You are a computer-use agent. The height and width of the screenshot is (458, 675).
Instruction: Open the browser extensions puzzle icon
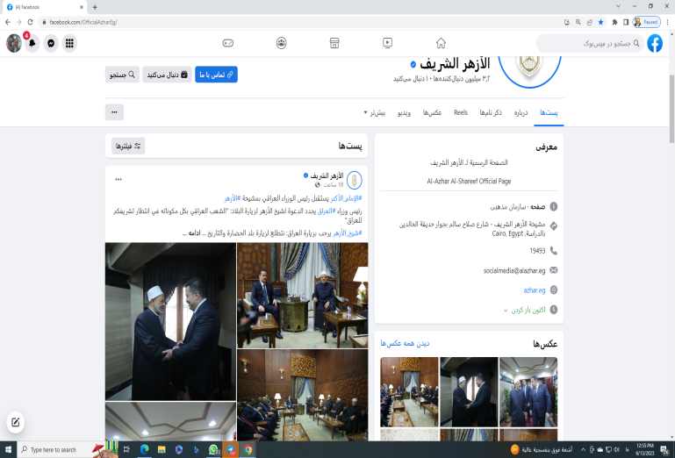point(614,22)
